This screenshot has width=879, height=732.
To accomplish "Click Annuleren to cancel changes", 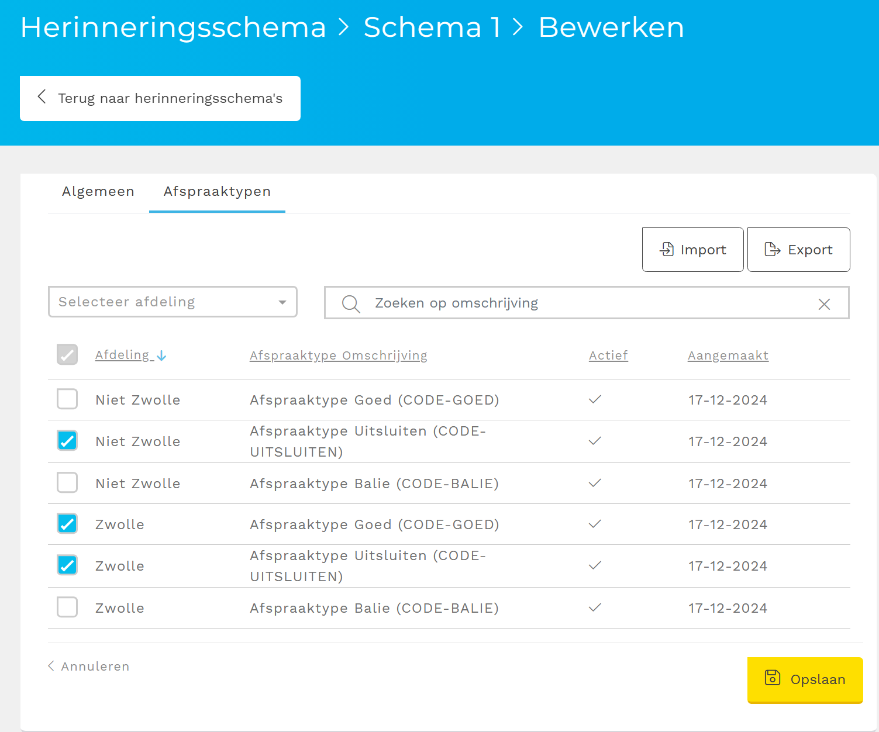I will point(95,666).
